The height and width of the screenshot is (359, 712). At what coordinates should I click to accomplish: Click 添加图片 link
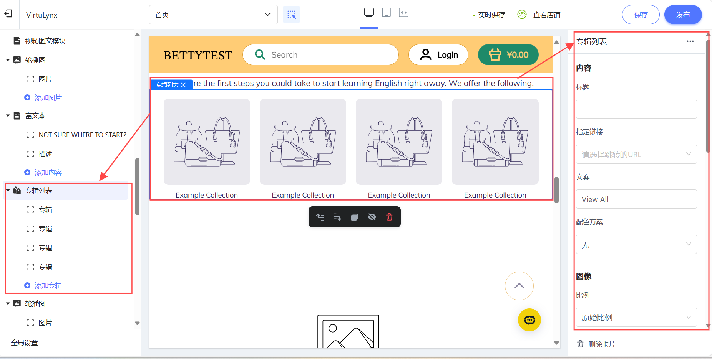[x=48, y=98]
